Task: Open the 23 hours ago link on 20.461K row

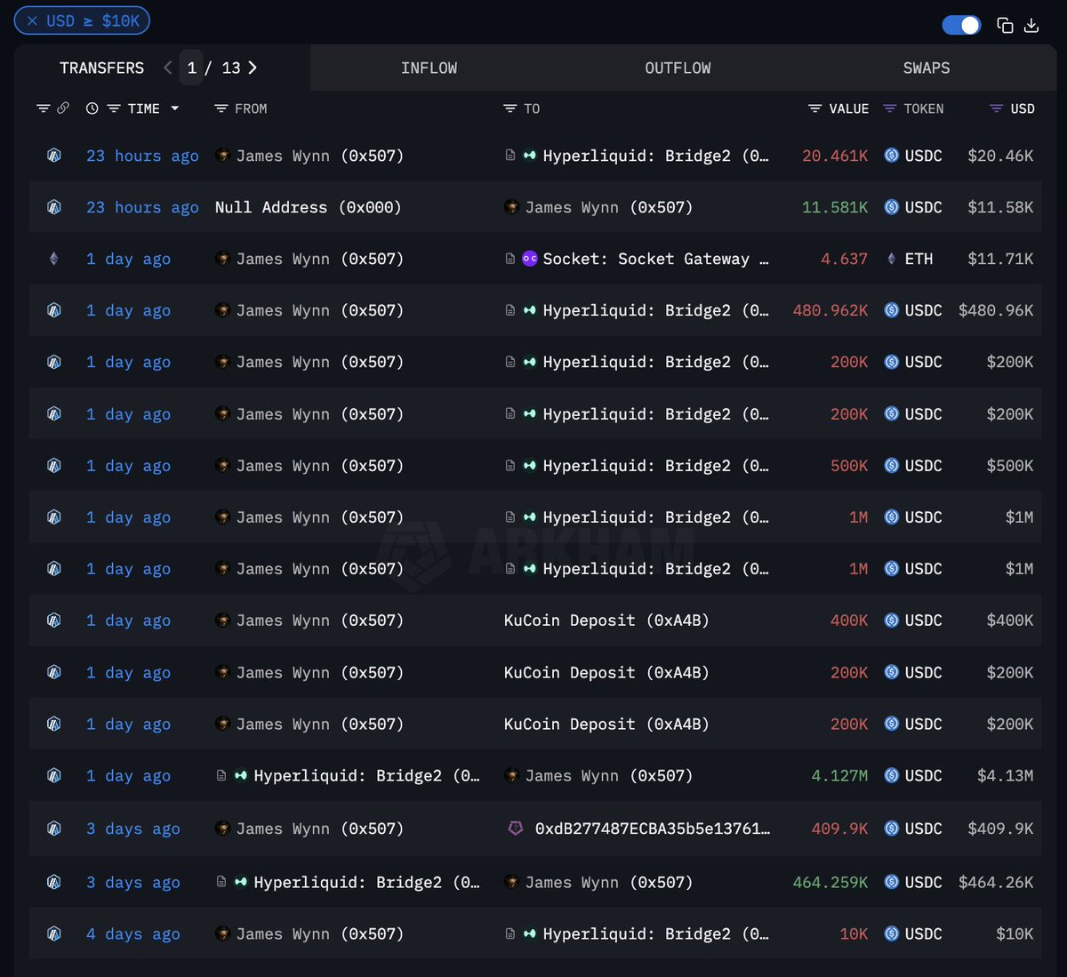Action: [x=142, y=156]
